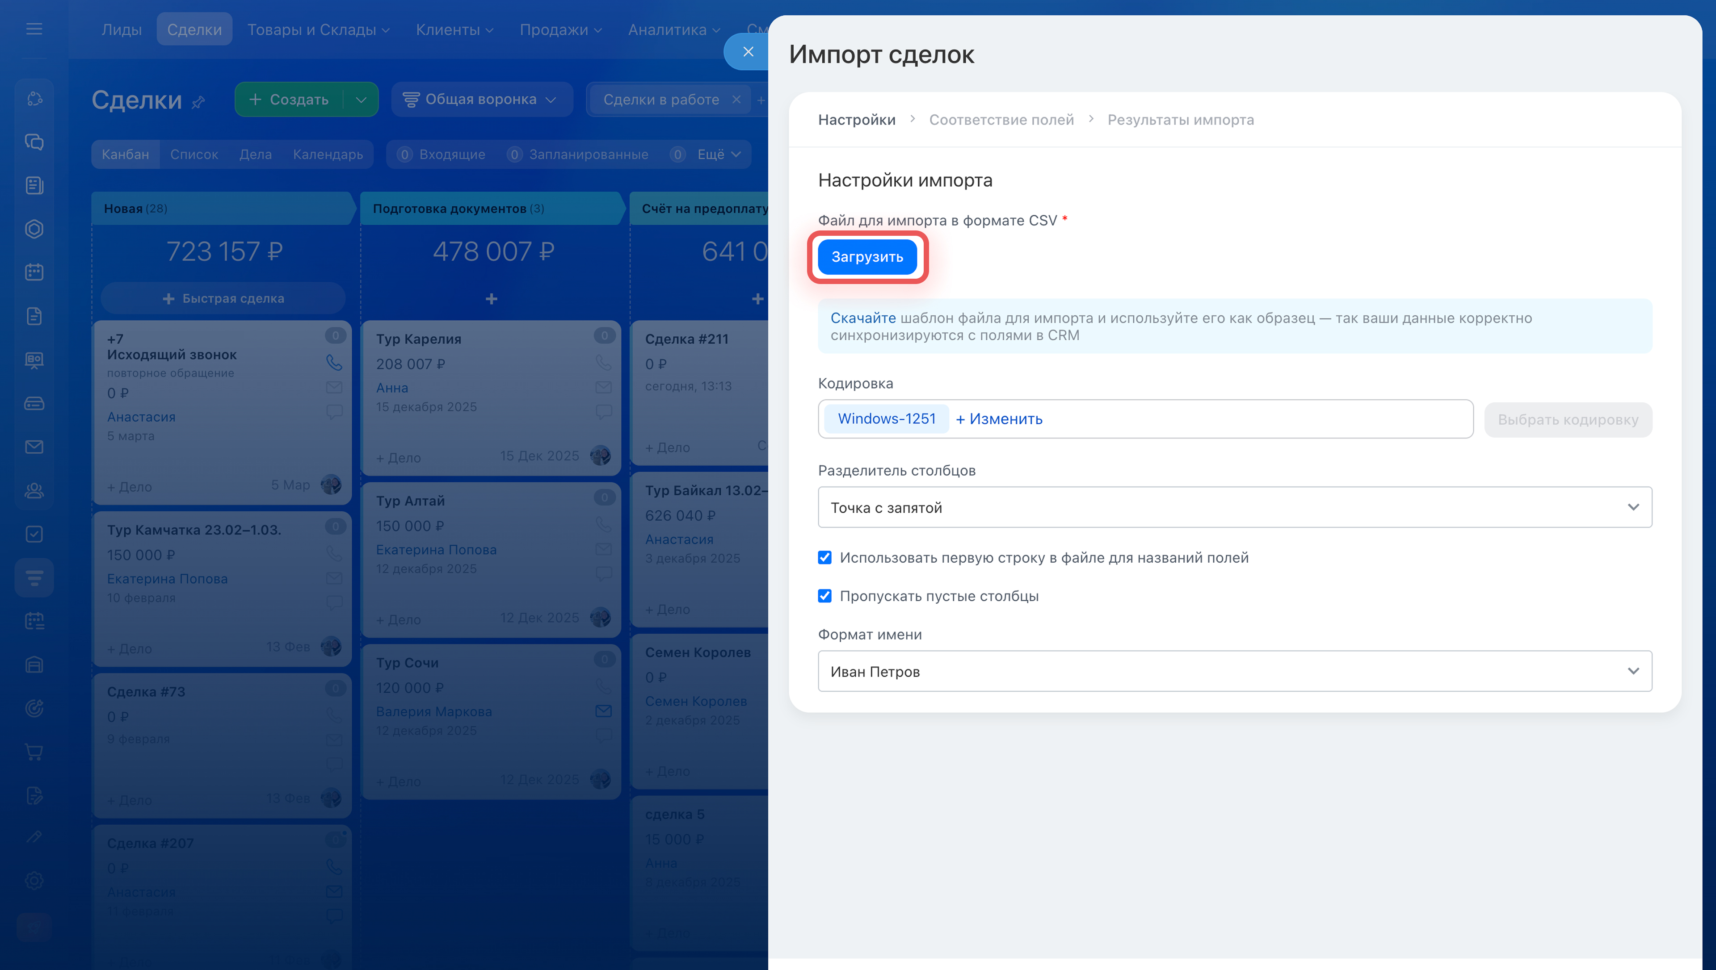Viewport: 1716px width, 970px height.
Task: Click the pin icon next to Сделки
Action: point(198,102)
